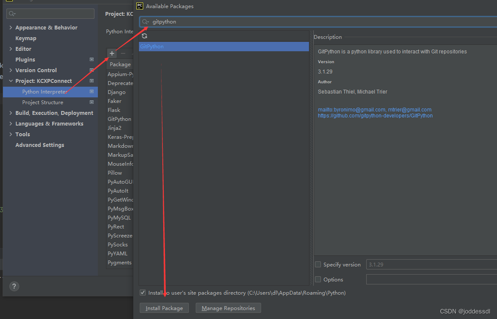Open the mtrier@gmail.com mail link
This screenshot has height=319, width=497.
pos(409,110)
